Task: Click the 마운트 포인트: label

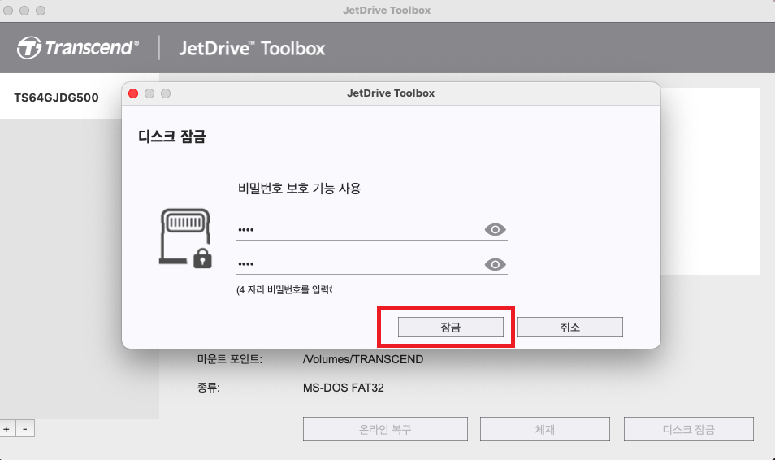Action: [230, 359]
